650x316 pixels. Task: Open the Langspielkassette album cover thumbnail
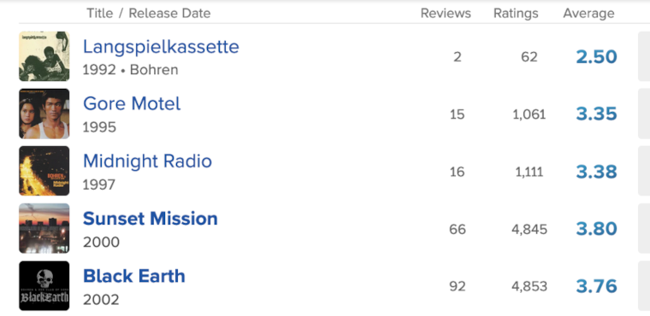coord(44,56)
